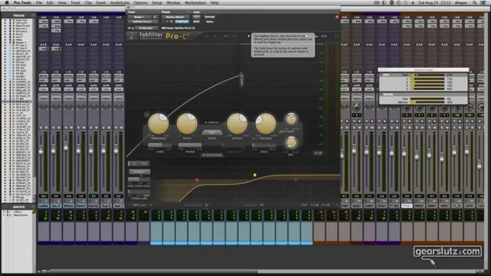Collapse the Side Chain section button
Viewport: 491px width, 276px height.
pos(212,155)
